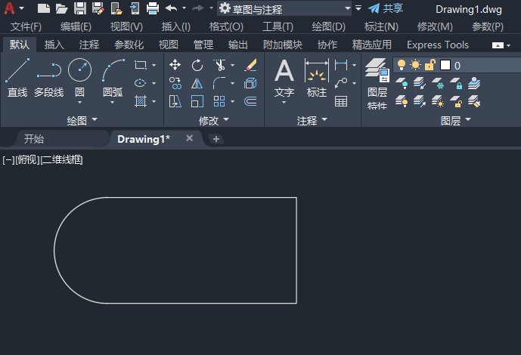
Task: Click the Hatch fill icon
Action: coord(140,101)
